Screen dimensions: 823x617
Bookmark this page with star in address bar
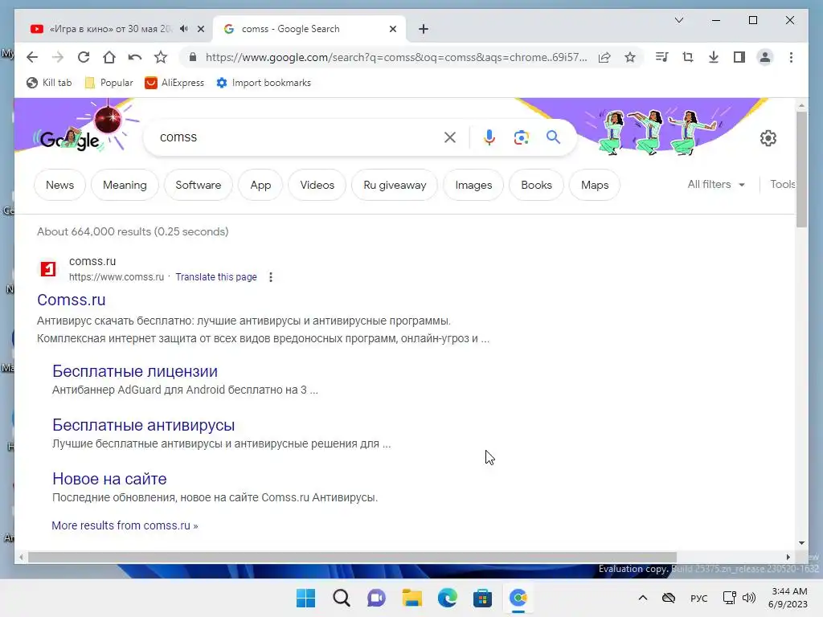click(630, 57)
